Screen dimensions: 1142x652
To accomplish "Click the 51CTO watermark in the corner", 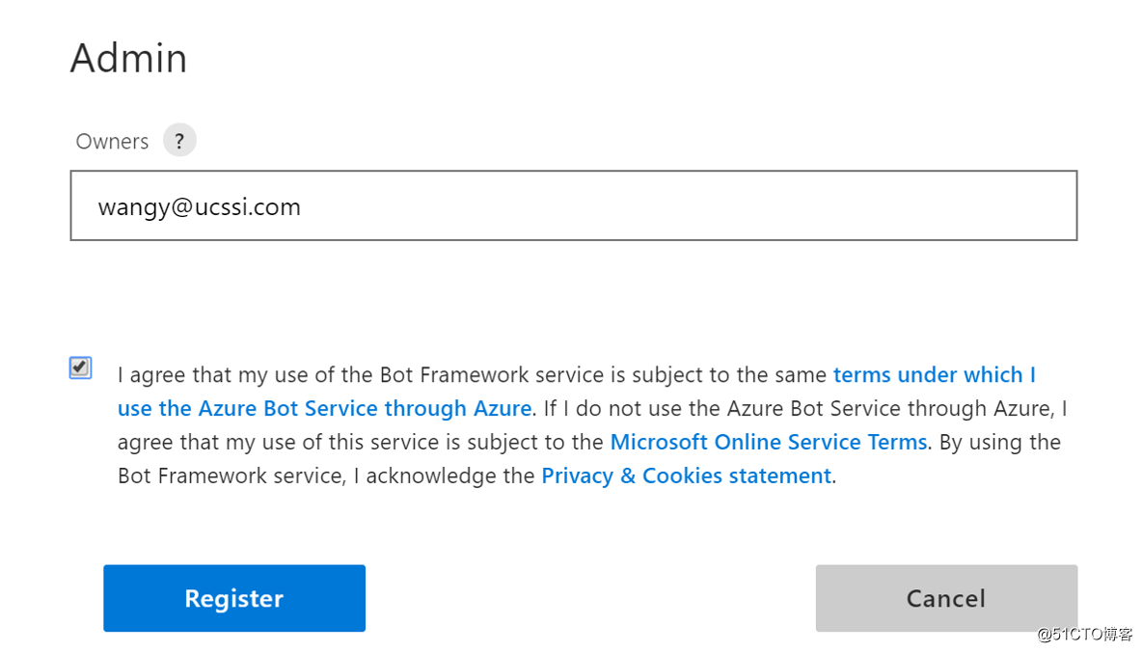I will tap(1084, 634).
